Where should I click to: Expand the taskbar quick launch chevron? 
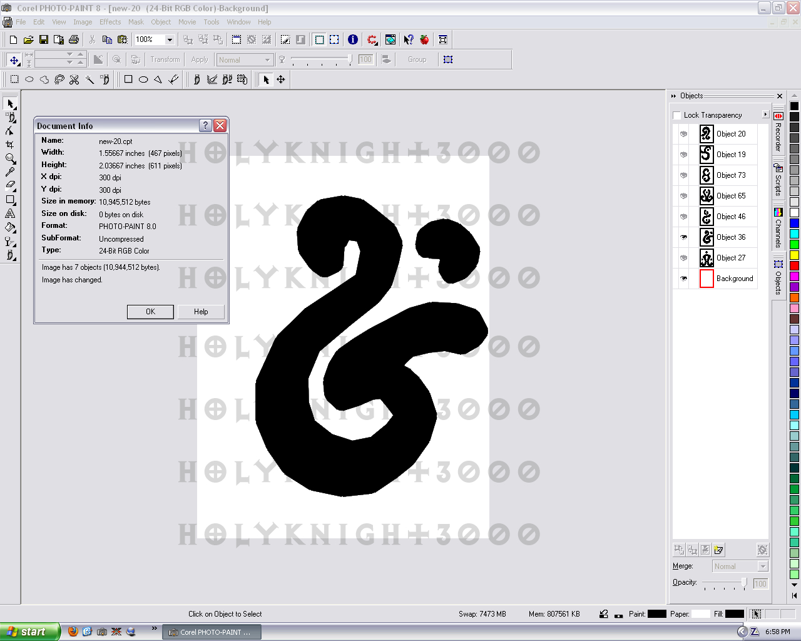tap(155, 629)
